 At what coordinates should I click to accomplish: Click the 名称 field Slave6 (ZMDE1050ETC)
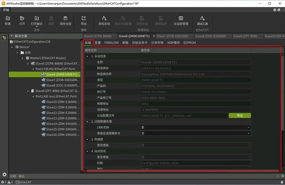195,62
